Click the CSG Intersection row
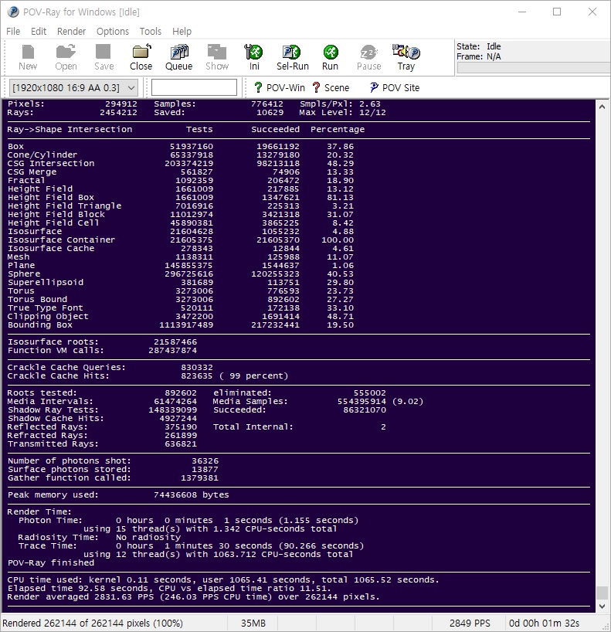 181,163
